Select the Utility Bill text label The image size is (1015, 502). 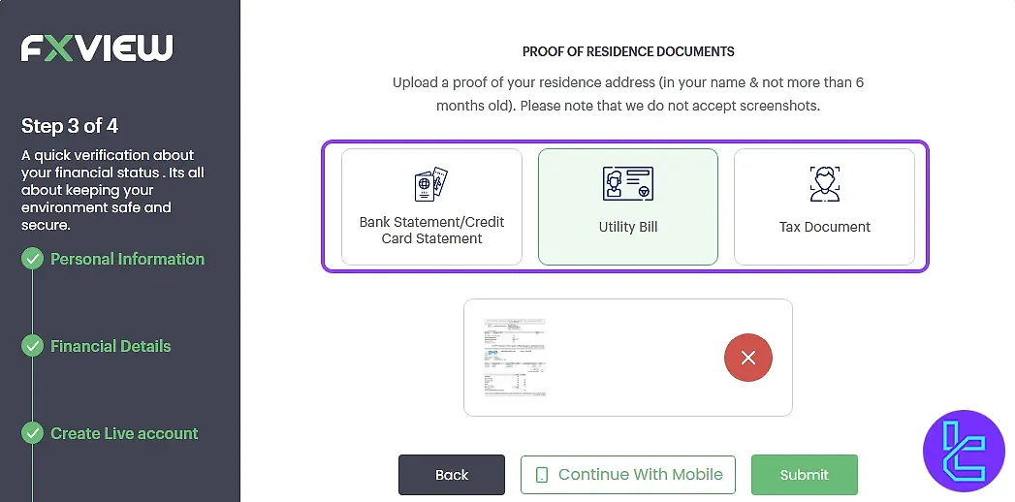point(628,227)
